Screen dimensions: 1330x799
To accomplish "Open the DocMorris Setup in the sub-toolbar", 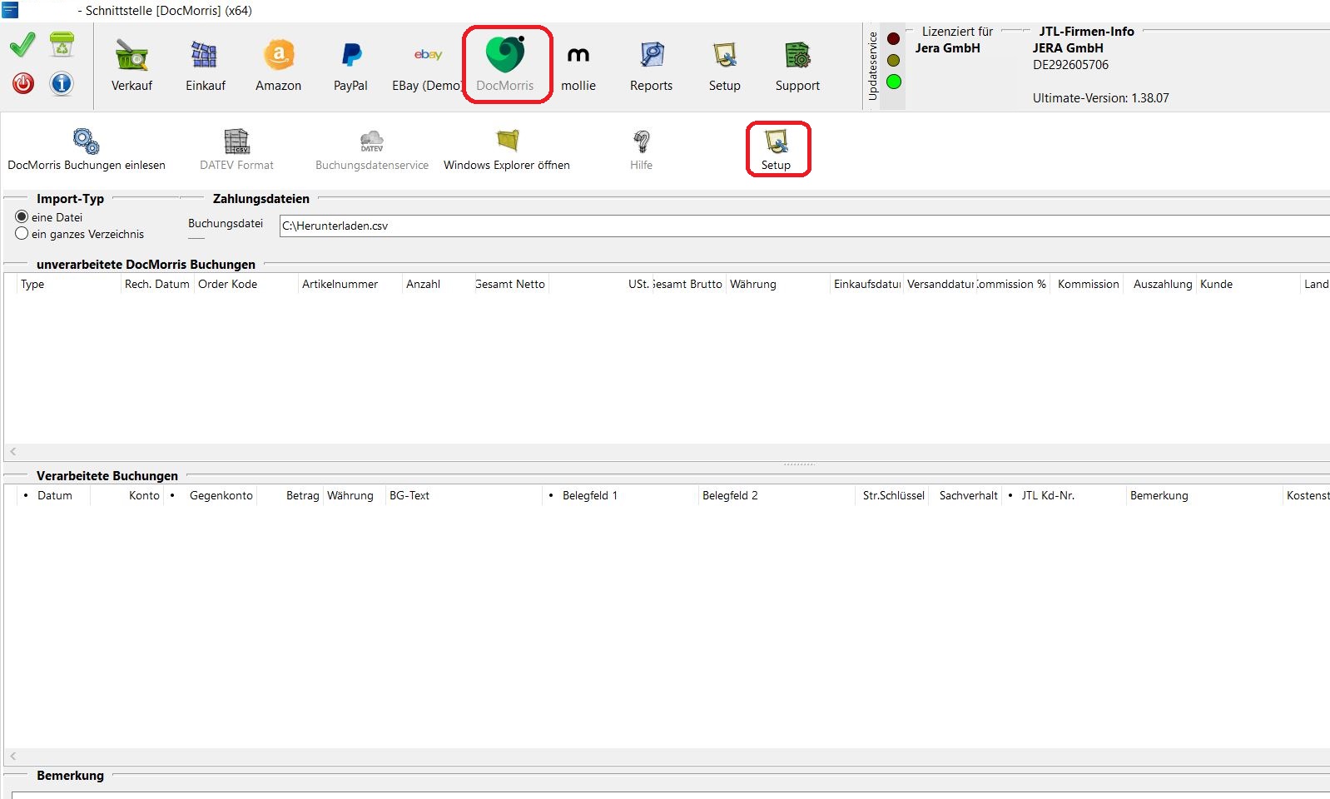I will point(777,150).
